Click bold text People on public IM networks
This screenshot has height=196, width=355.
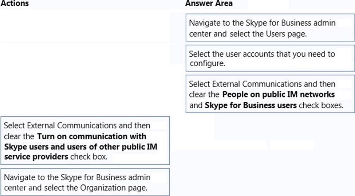point(279,95)
